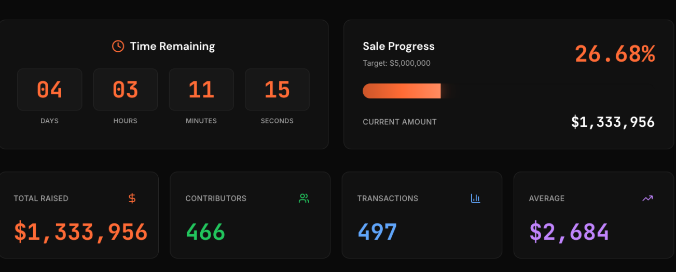Click the Current Amount $1,333,956 value
The width and height of the screenshot is (676, 272).
point(613,122)
